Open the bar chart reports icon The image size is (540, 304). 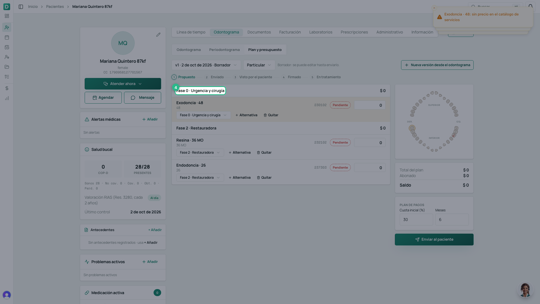pos(7,98)
